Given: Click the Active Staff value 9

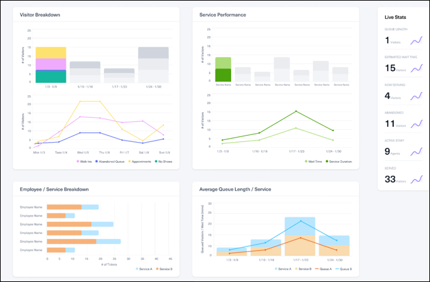Looking at the screenshot, I should (387, 151).
